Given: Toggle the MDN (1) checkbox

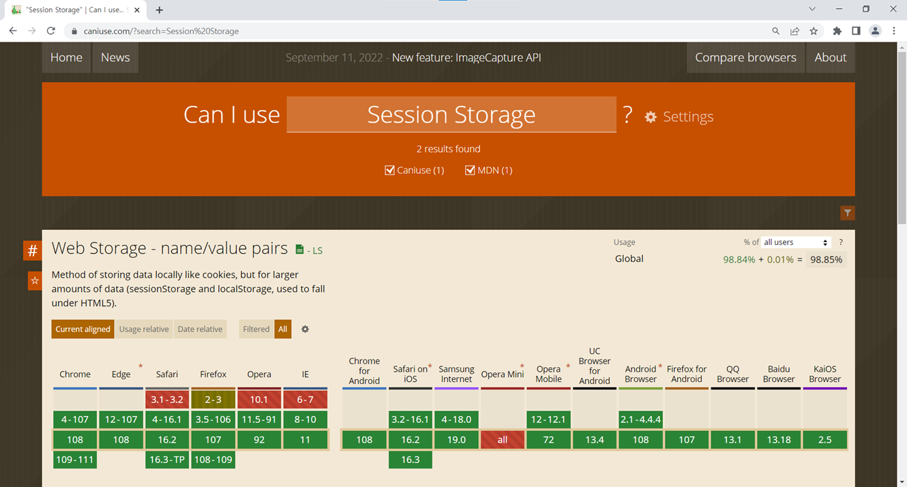Looking at the screenshot, I should tap(470, 170).
